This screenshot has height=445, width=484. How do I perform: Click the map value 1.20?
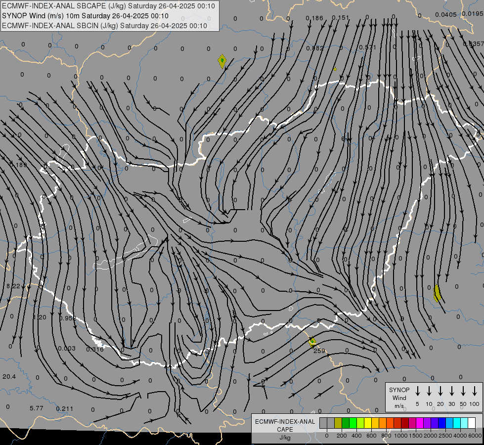click(40, 317)
